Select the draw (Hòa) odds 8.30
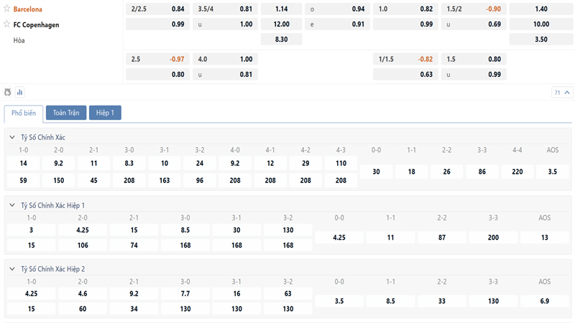The image size is (575, 323). coord(281,39)
